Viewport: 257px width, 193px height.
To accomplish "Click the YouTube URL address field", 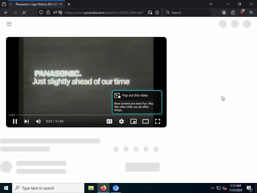I will click(104, 13).
